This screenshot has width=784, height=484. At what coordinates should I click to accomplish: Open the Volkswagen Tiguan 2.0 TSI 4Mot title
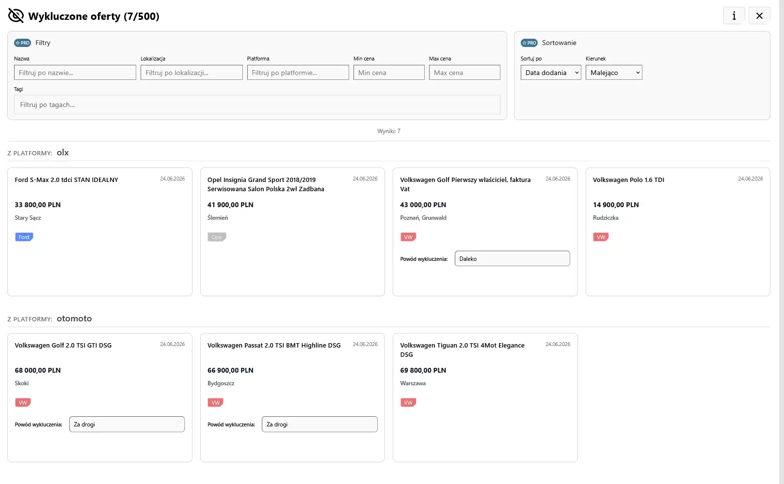[462, 350]
